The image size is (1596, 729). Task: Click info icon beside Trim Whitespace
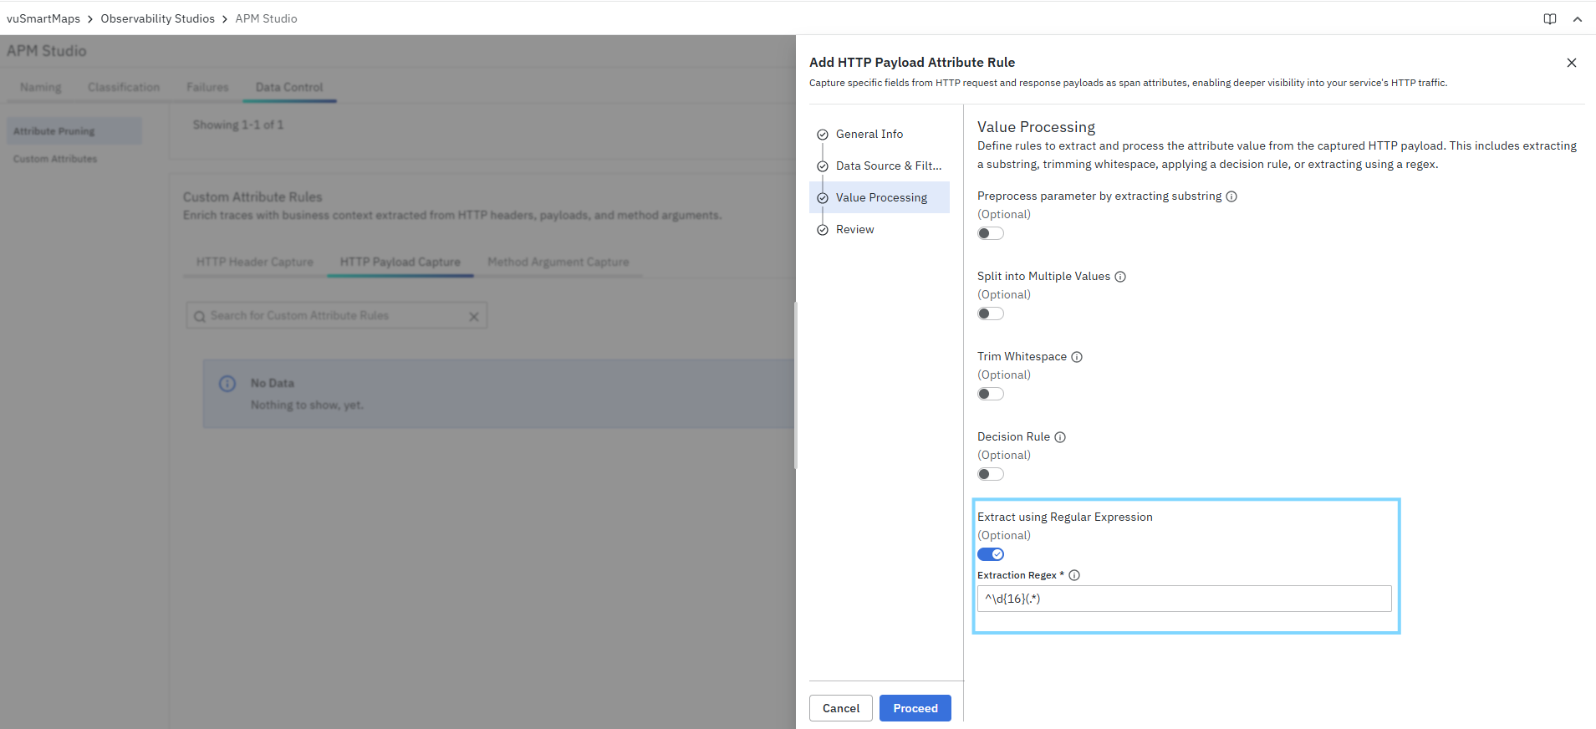coord(1077,357)
